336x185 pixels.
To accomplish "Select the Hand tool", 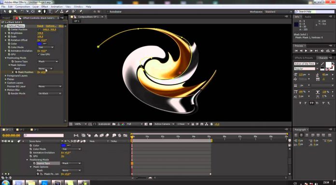I will tap(10, 12).
